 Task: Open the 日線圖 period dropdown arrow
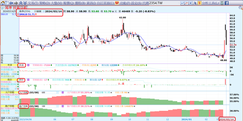click(44, 11)
